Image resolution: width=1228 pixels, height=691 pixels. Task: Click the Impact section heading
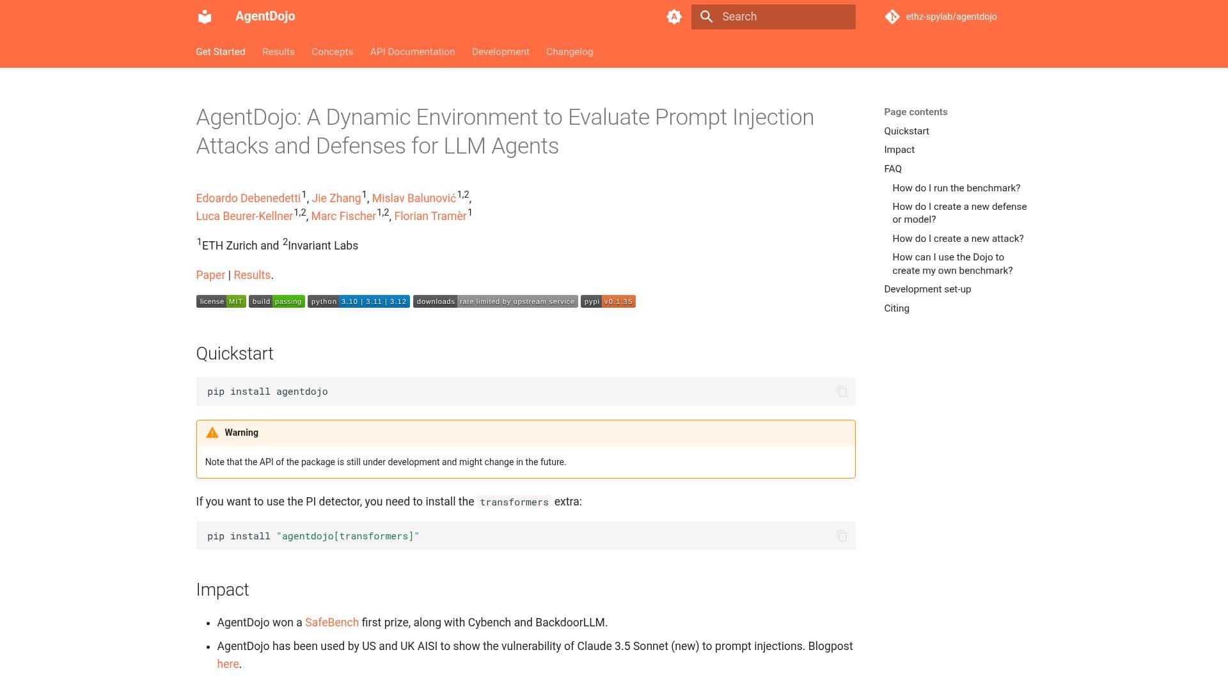pos(223,590)
